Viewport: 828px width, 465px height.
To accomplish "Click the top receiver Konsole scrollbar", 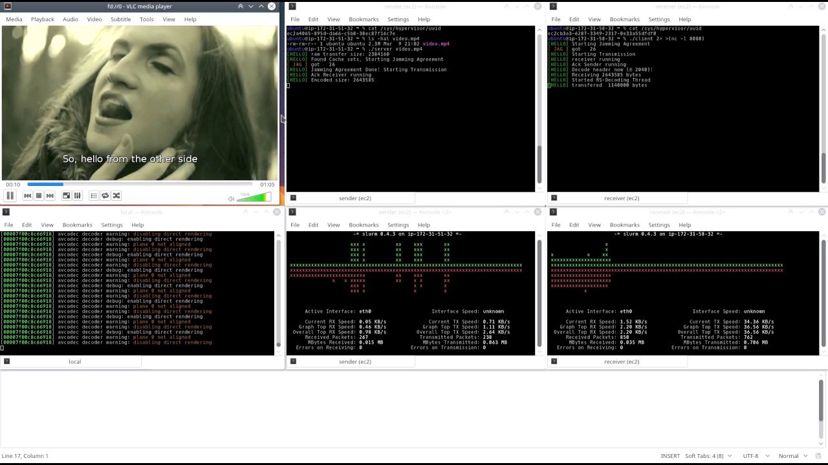I will pyautogui.click(x=823, y=108).
